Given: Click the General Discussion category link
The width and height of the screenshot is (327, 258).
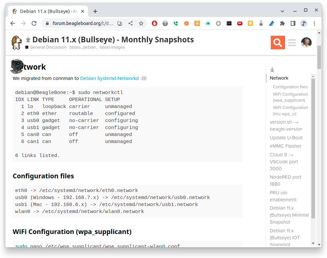Looking at the screenshot, I should click(x=48, y=47).
